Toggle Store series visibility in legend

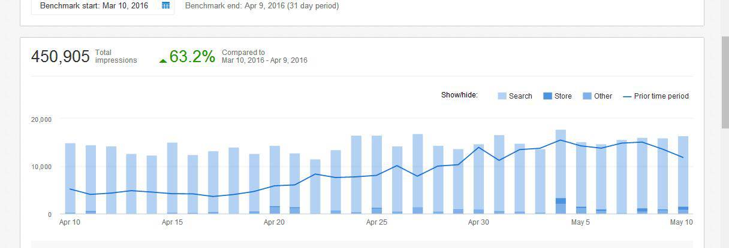tap(562, 96)
